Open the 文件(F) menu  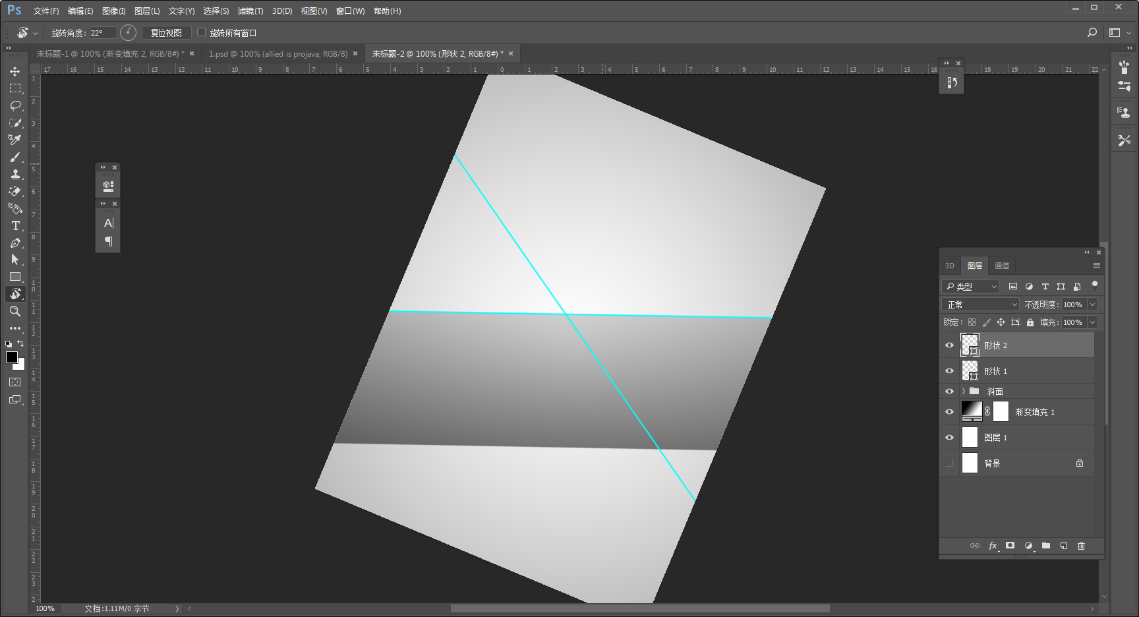[x=46, y=11]
